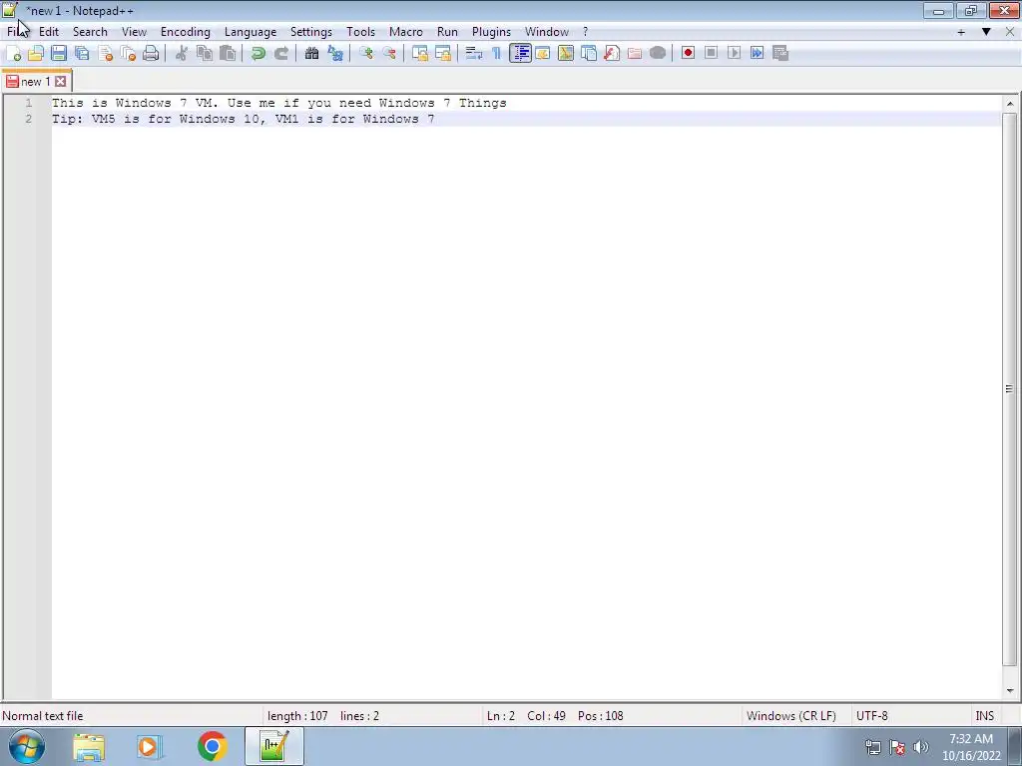Toggle the Document Map icon
The width and height of the screenshot is (1022, 766).
[x=566, y=54]
